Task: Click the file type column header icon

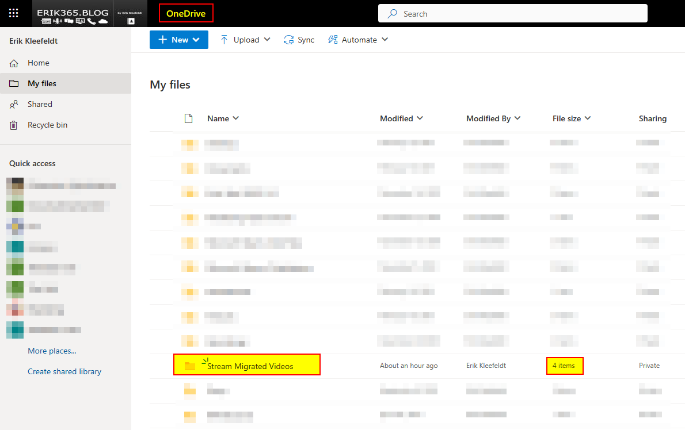Action: coord(188,118)
